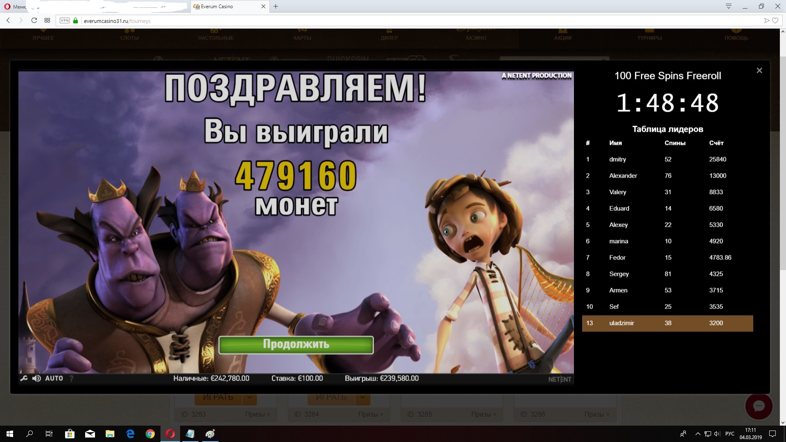Reload the page
Screen dimensions: 786x442
point(34,20)
